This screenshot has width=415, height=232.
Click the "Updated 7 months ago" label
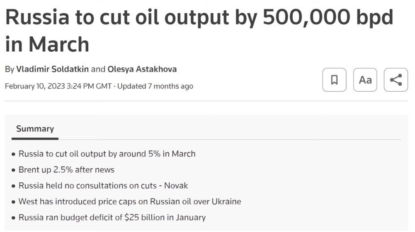155,86
